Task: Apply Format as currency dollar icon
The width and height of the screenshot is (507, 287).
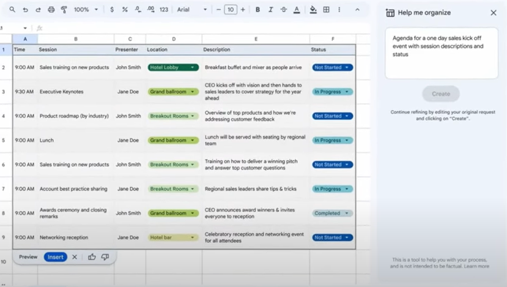Action: (x=111, y=10)
